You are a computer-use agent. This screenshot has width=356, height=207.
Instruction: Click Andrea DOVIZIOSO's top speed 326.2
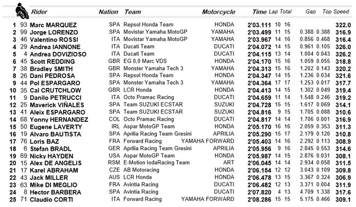(343, 55)
